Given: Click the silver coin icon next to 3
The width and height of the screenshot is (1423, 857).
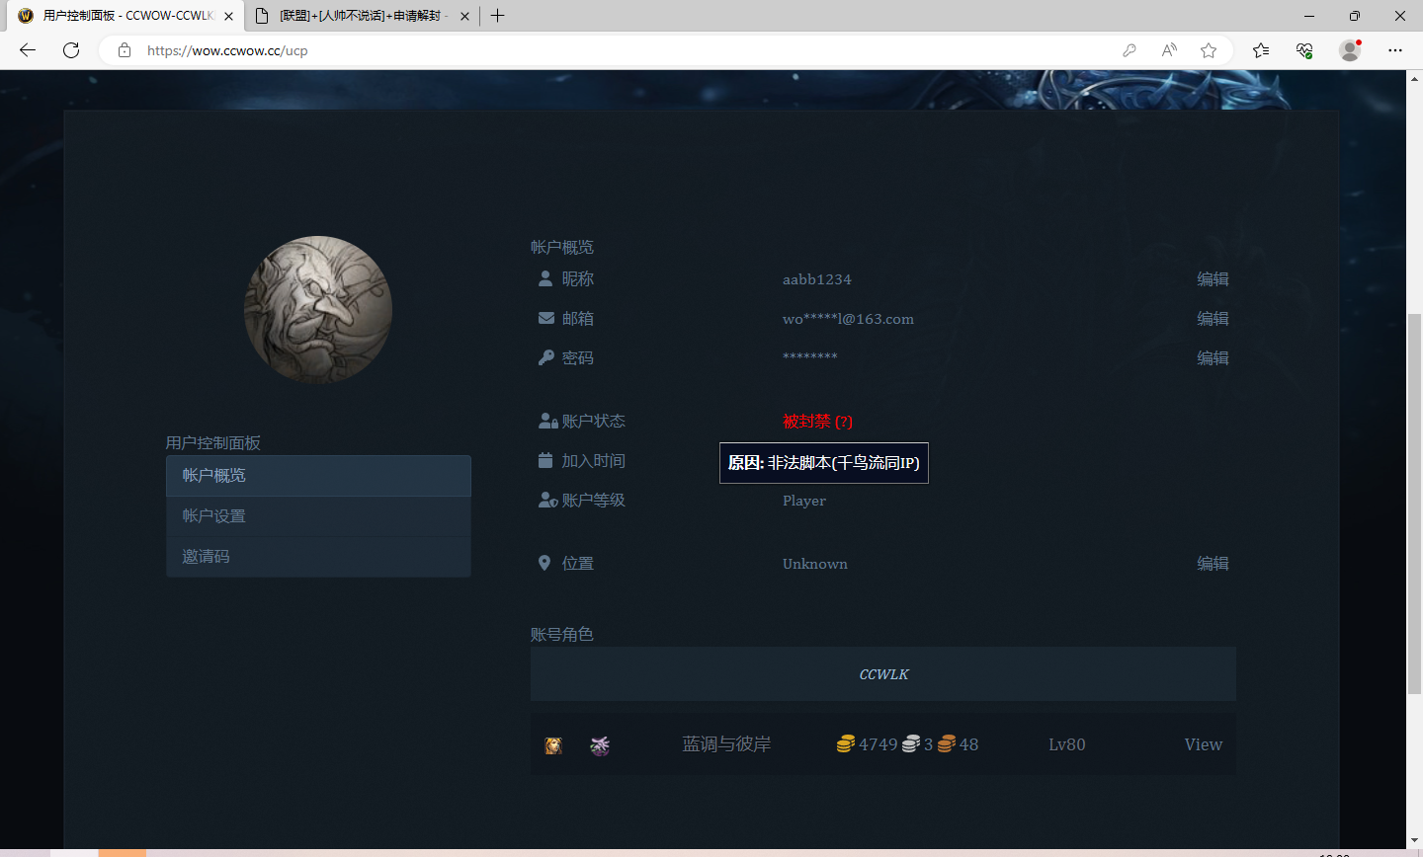Looking at the screenshot, I should (912, 743).
